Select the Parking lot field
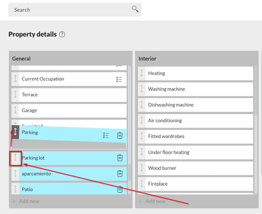The width and height of the screenshot is (262, 214). (69, 158)
